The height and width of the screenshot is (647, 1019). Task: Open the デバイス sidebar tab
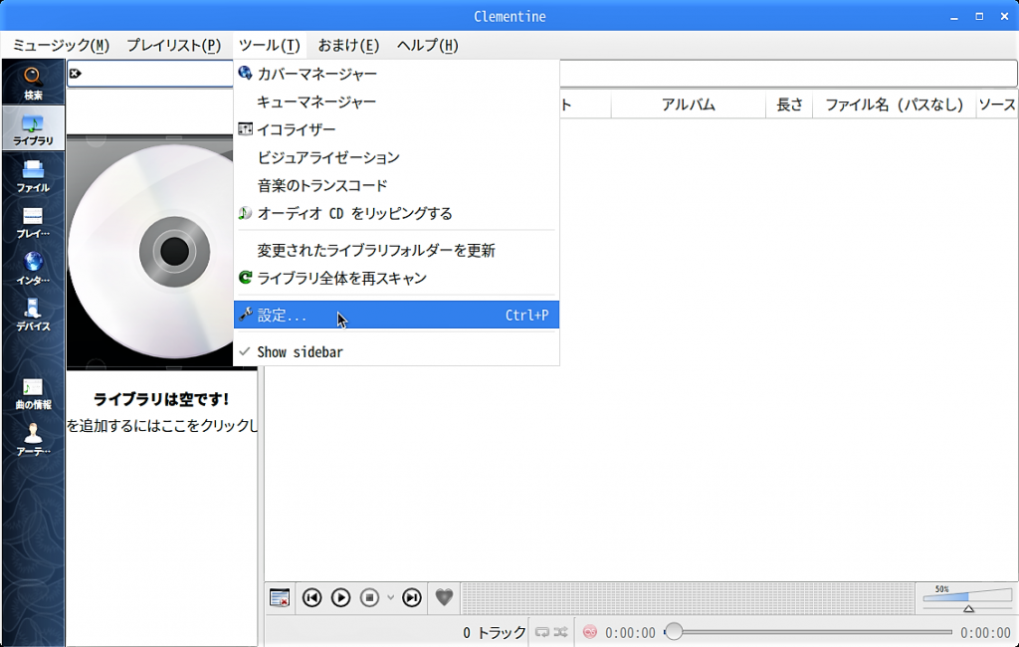(33, 315)
